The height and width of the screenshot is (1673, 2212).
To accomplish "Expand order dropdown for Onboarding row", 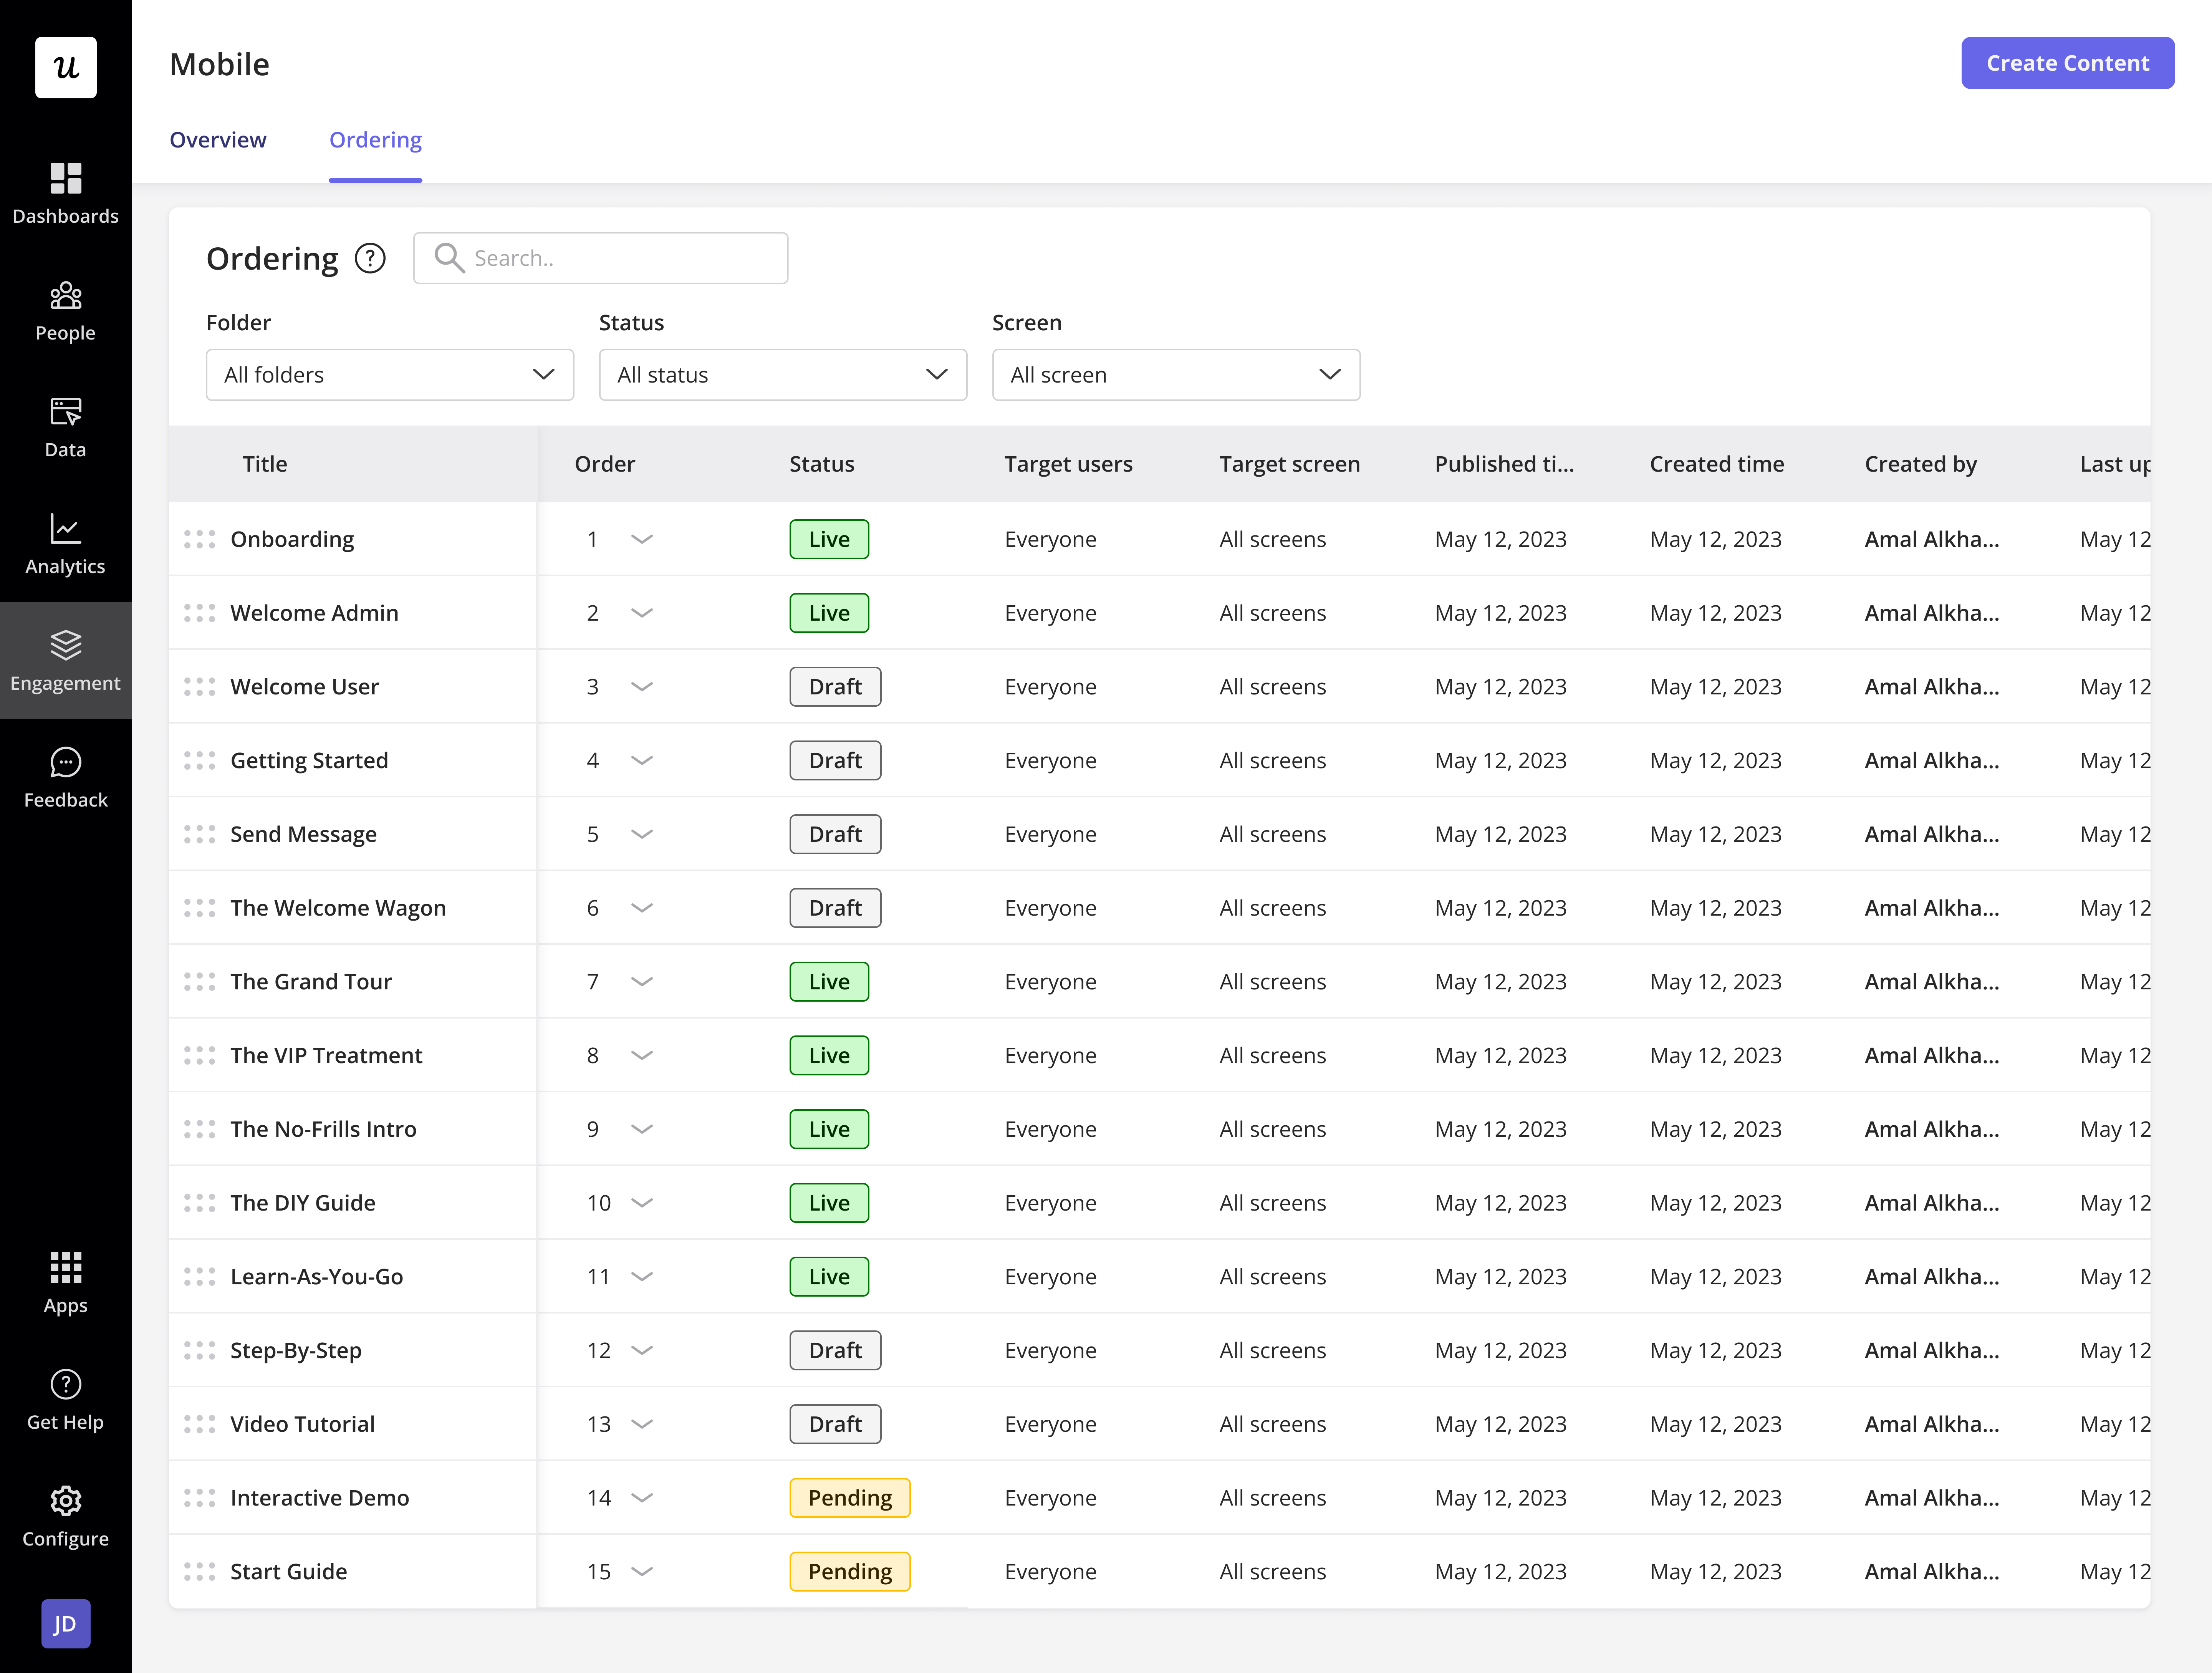I will point(642,539).
